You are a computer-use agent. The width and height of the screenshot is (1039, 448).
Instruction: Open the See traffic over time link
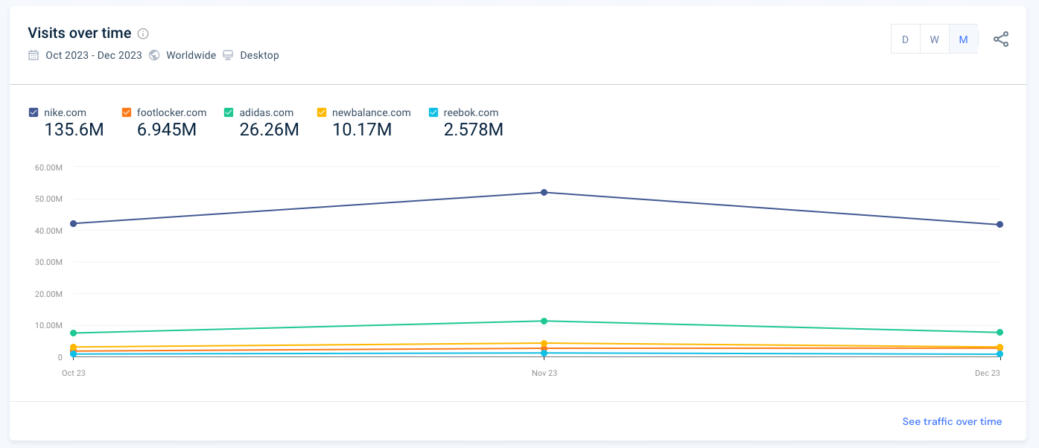point(952,421)
